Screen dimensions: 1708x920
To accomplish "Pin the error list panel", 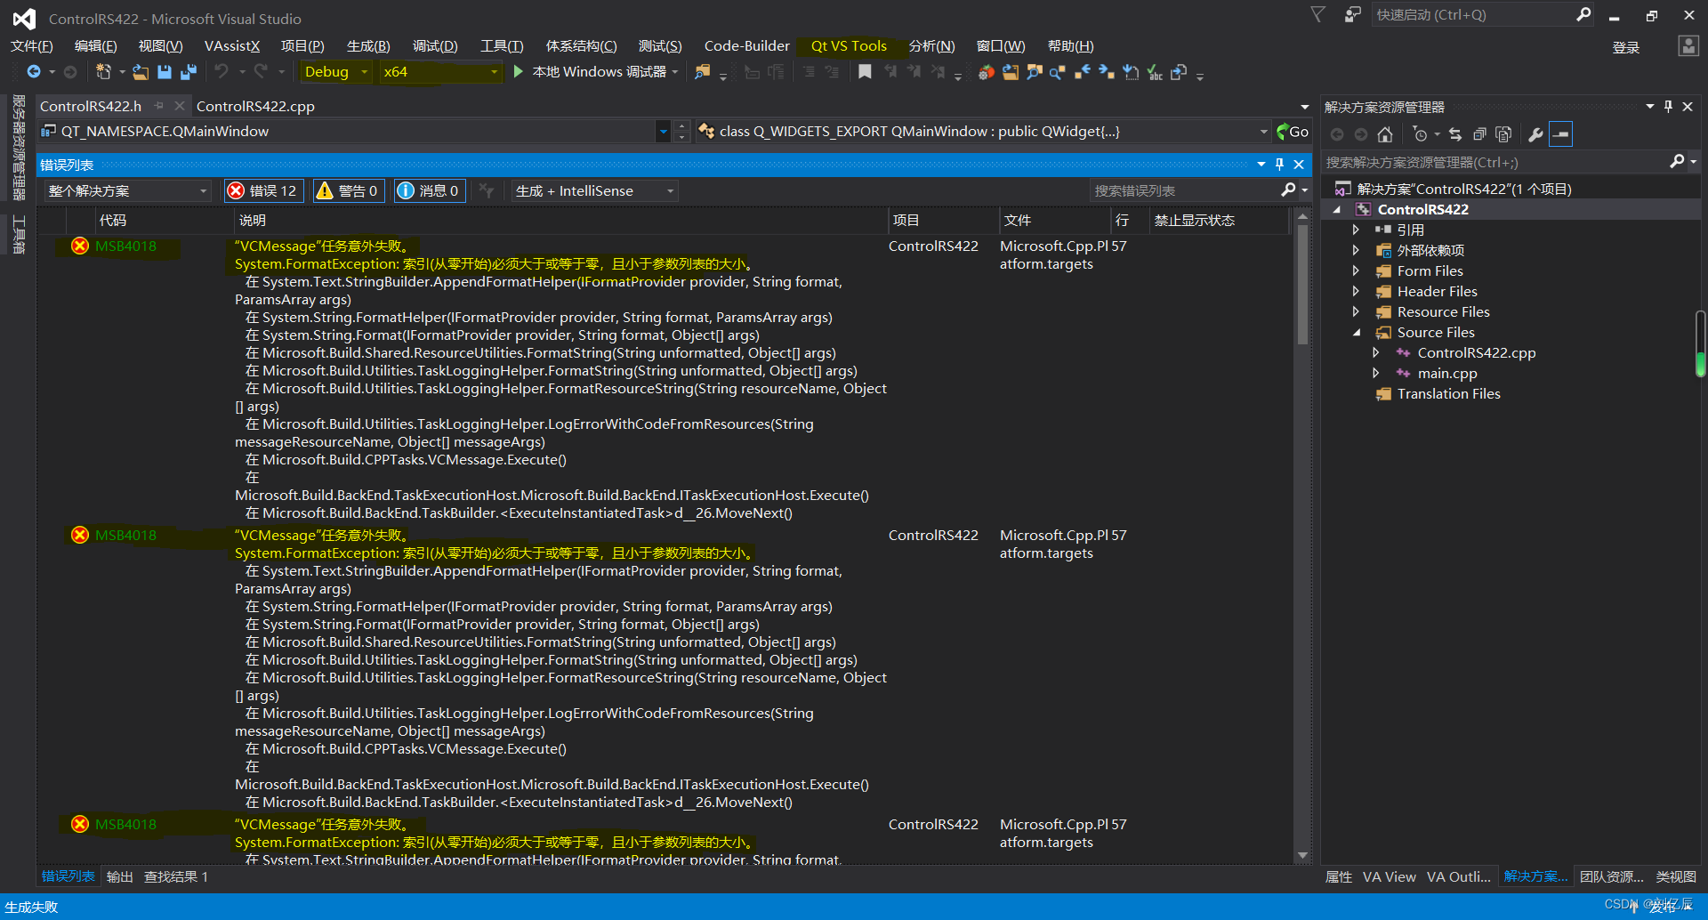I will 1279,165.
